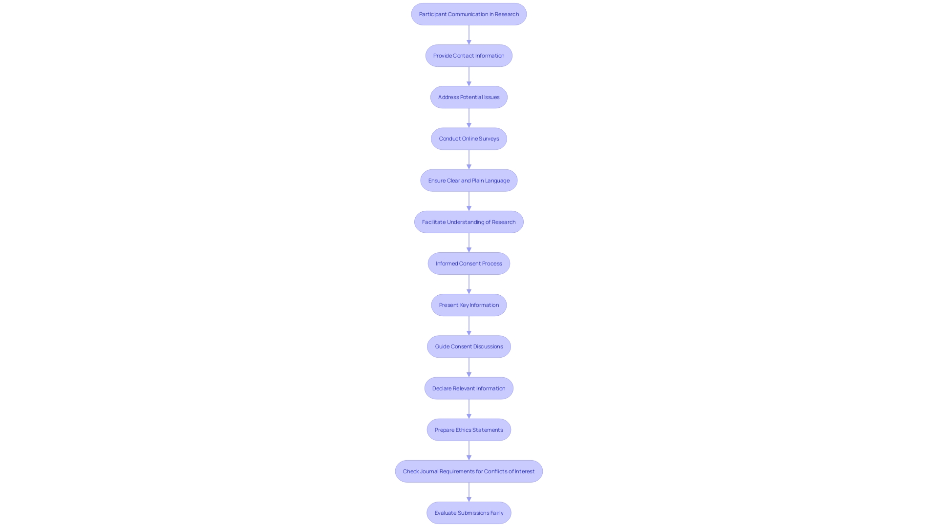Click the Prepare Ethics Statements button
Viewport: 938px width, 527px height.
[469, 429]
